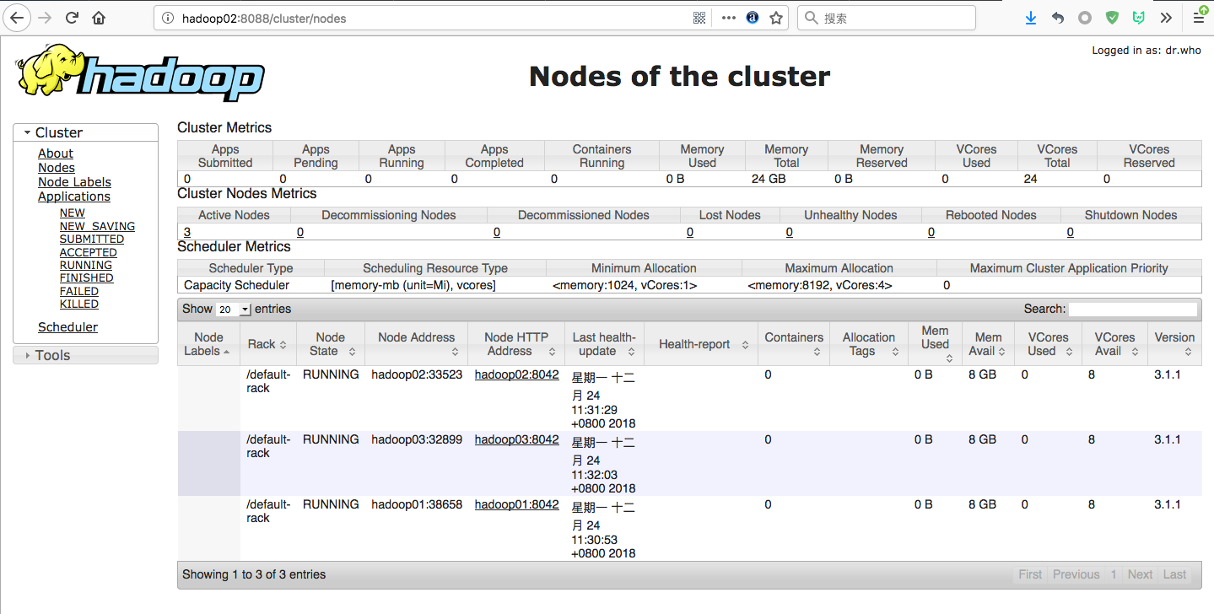This screenshot has height=614, width=1214.
Task: Collapse the Cluster sidebar section
Action: (85, 132)
